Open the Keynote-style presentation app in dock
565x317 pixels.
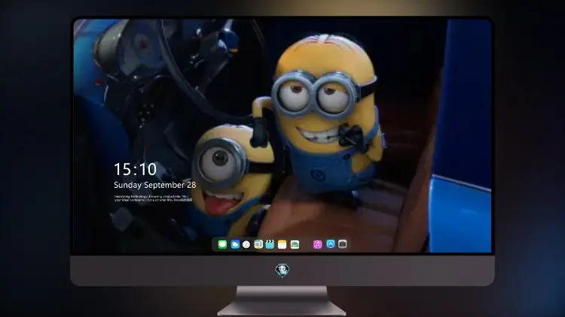coord(258,244)
